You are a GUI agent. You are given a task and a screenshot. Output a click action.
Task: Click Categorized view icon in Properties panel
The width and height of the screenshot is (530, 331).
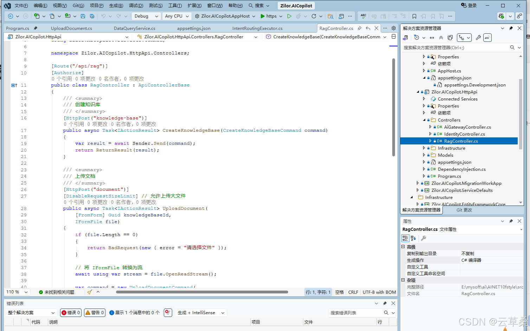click(405, 238)
